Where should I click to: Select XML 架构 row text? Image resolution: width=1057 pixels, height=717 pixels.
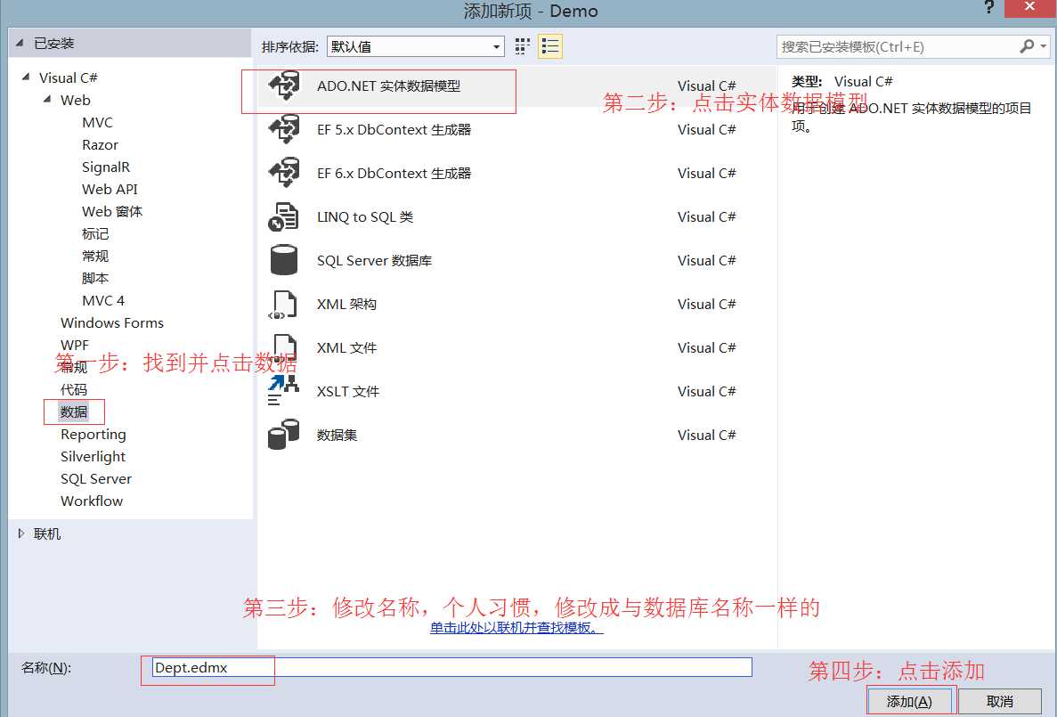(346, 305)
